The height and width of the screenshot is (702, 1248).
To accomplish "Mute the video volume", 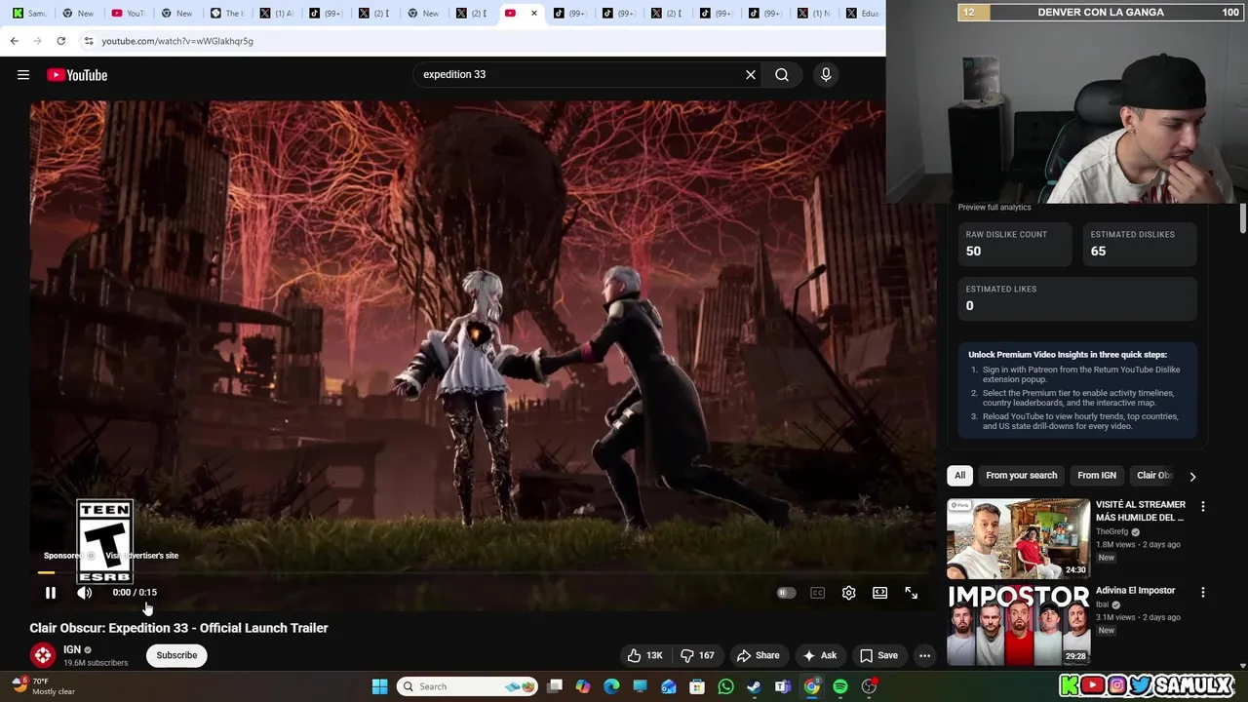I will (x=85, y=592).
